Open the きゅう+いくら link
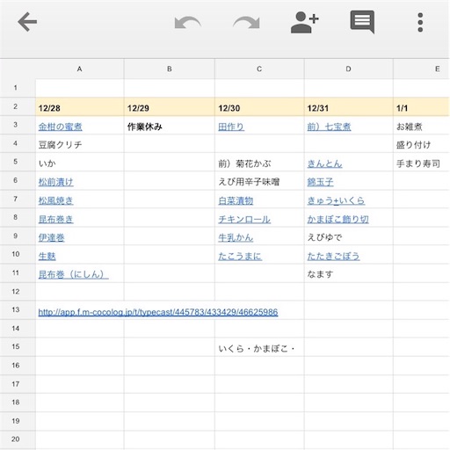 [x=336, y=200]
